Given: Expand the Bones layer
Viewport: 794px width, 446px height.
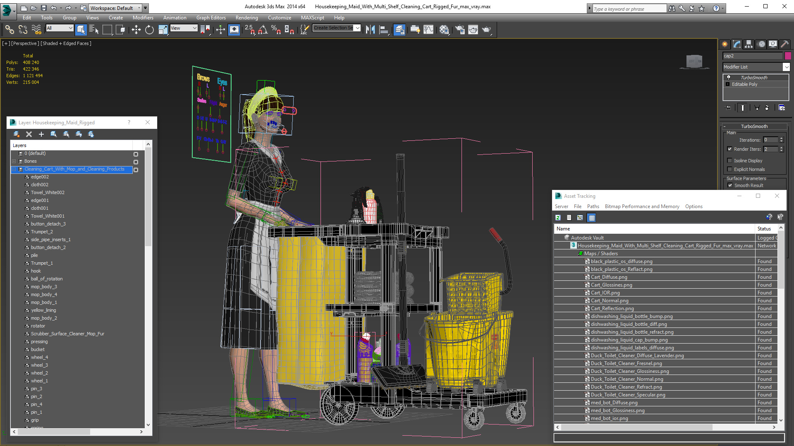Looking at the screenshot, I should [x=14, y=161].
